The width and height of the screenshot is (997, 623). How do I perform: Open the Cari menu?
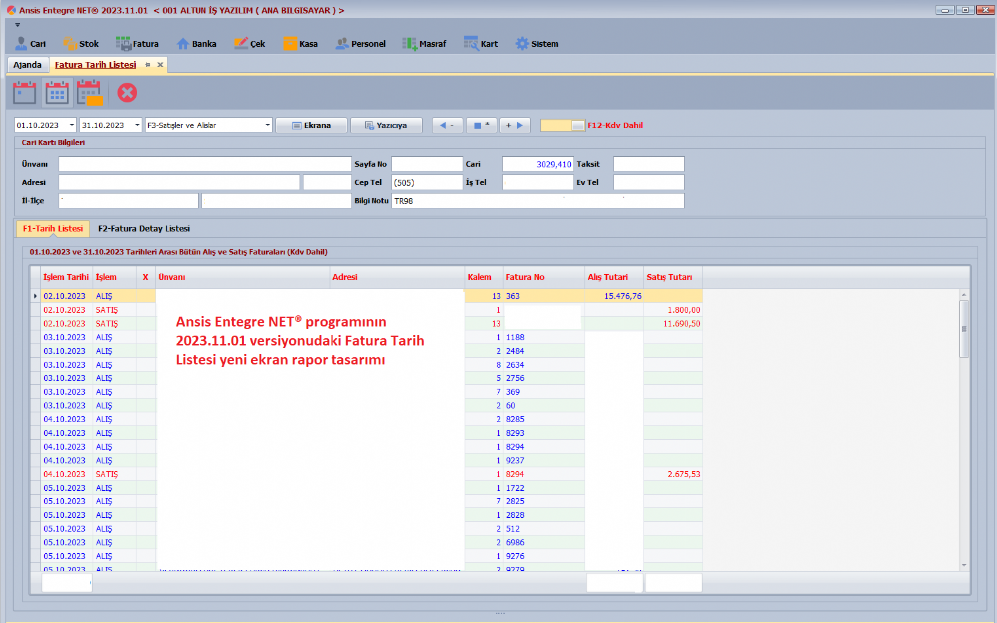pos(30,44)
